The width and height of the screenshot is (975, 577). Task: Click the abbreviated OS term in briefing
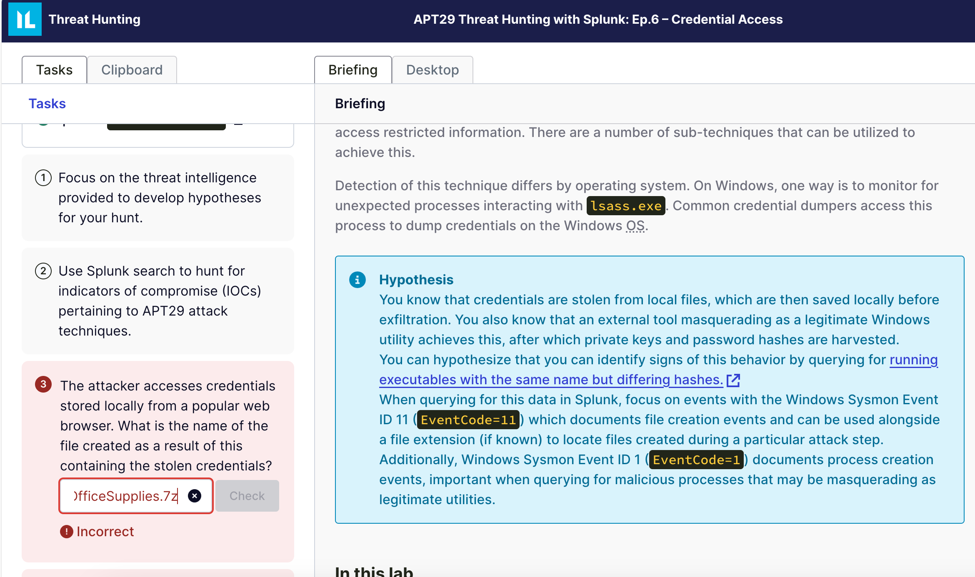point(635,226)
